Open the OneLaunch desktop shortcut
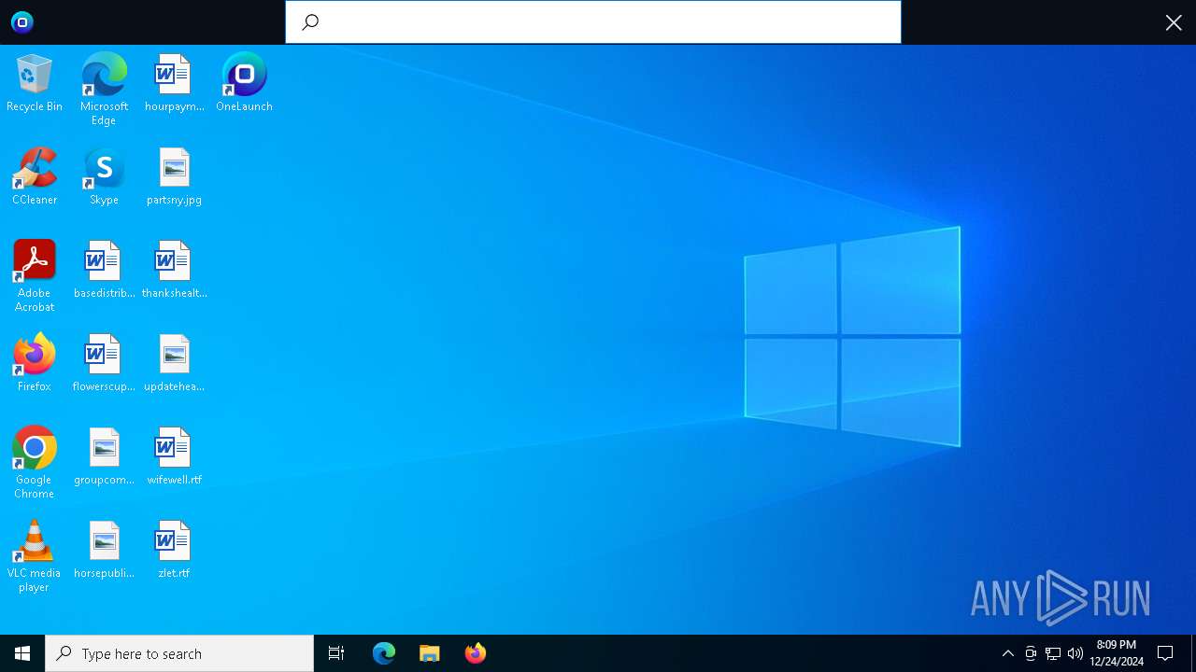Screen dimensions: 1196x672 244,82
